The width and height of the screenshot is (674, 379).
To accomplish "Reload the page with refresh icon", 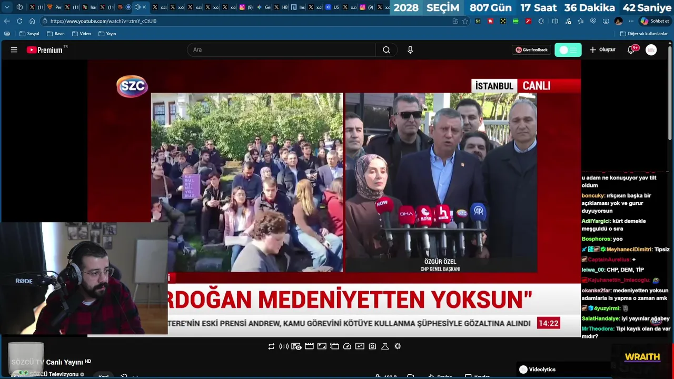I will click(x=19, y=21).
